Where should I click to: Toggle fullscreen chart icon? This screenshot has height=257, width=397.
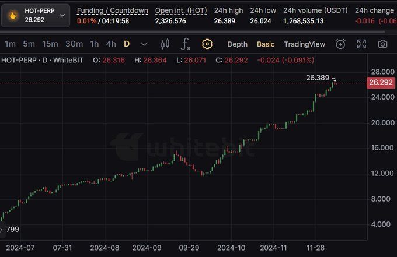pos(361,44)
